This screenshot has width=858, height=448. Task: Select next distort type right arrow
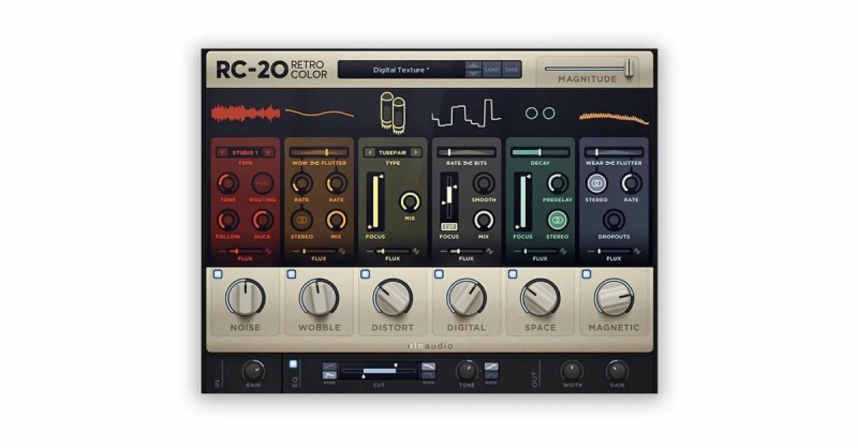416,152
